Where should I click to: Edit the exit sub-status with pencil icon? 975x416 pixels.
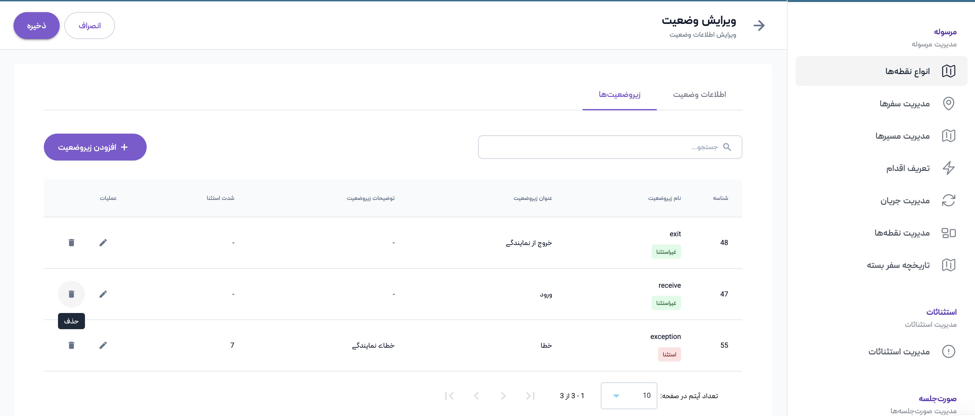tap(103, 243)
